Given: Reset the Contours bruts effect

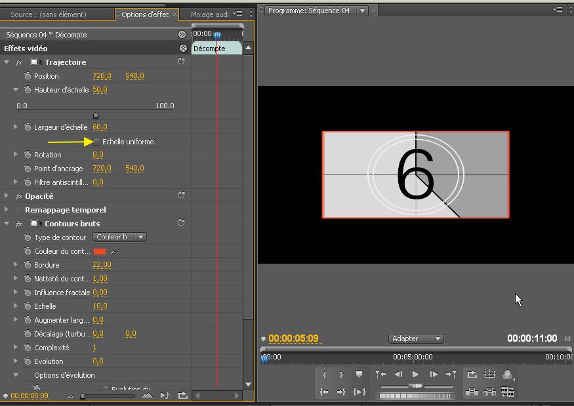Looking at the screenshot, I should pos(181,223).
